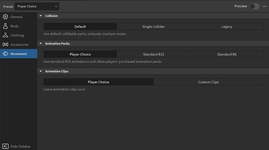Open the Preset dropdown
This screenshot has width=269, height=150.
37,6
